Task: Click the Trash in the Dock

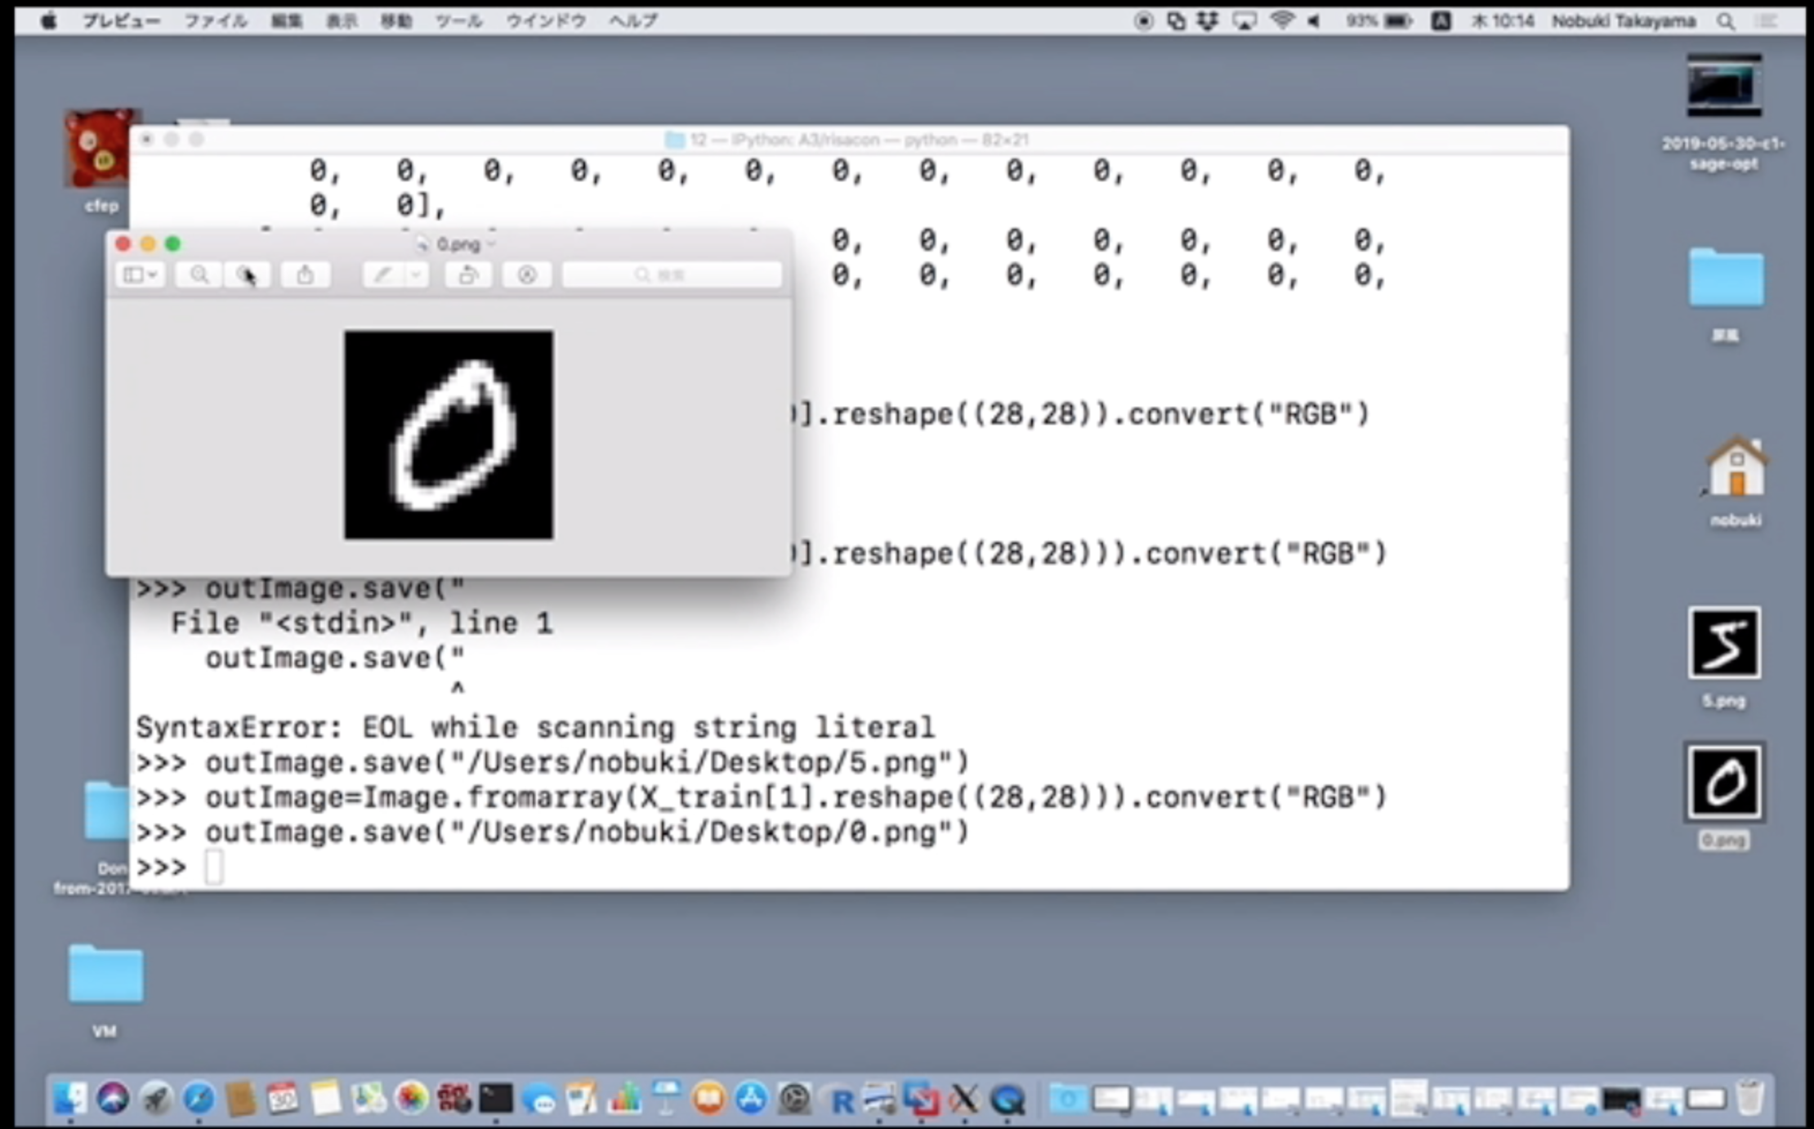Action: click(x=1749, y=1097)
